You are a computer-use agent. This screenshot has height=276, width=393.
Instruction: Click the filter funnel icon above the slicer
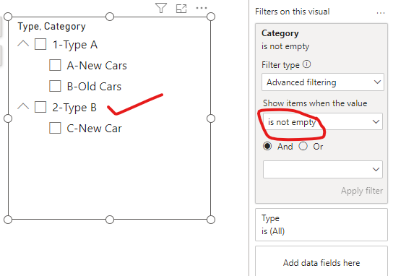[x=161, y=8]
